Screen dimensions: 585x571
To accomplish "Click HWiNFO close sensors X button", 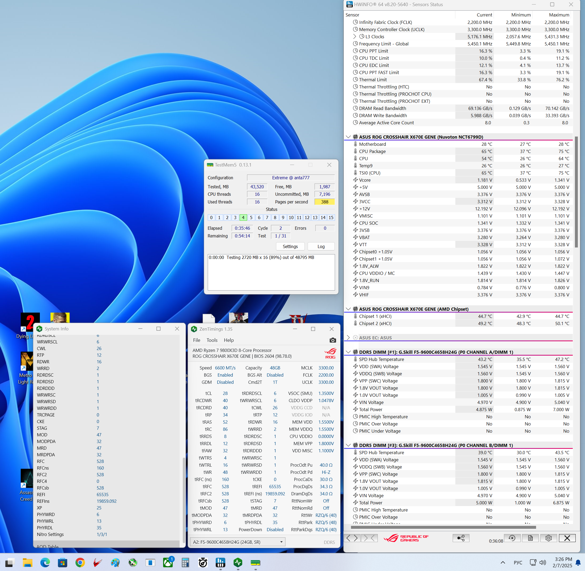I will coord(567,538).
